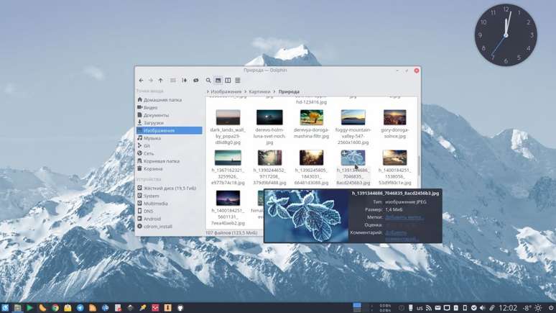Expand the path arrow before Изображения breadcrumb
The image size is (556, 313).
pos(208,92)
